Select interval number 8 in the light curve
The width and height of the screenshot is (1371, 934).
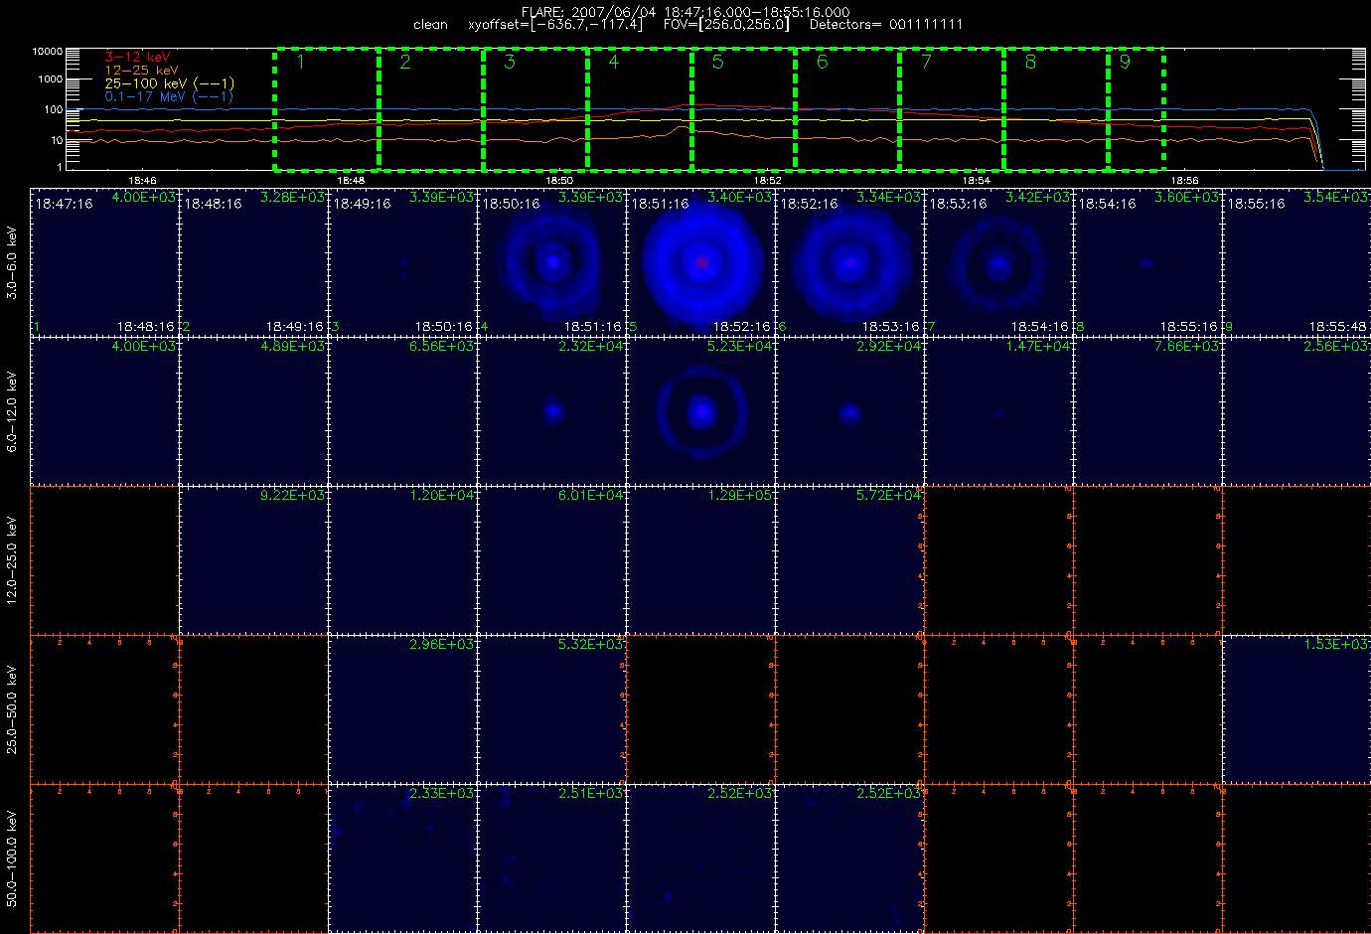click(1030, 62)
